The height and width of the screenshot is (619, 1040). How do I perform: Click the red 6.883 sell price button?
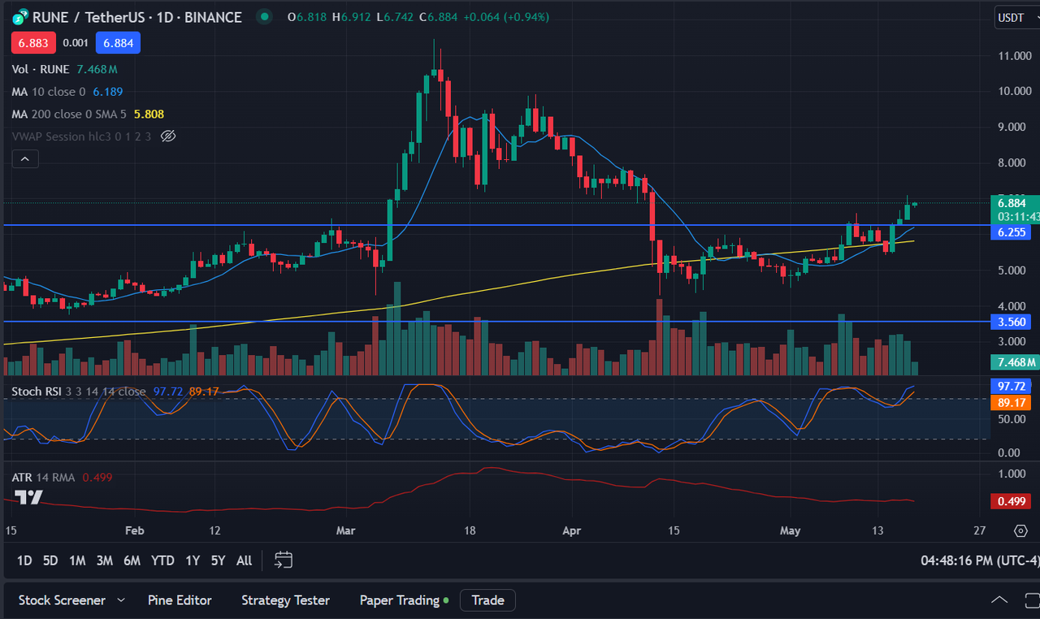click(33, 42)
